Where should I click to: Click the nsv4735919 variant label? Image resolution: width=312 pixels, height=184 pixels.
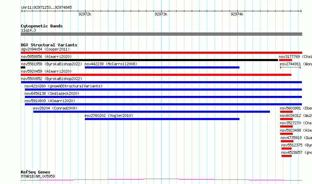point(296,138)
